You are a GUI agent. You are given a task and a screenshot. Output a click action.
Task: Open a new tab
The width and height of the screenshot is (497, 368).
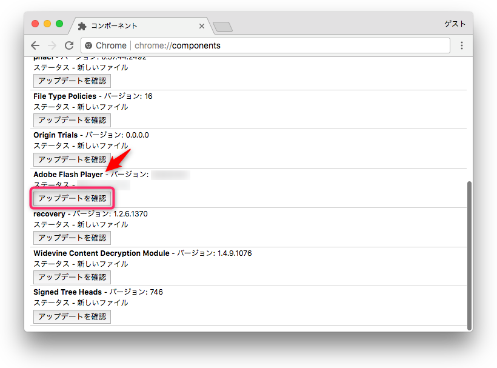pos(222,27)
